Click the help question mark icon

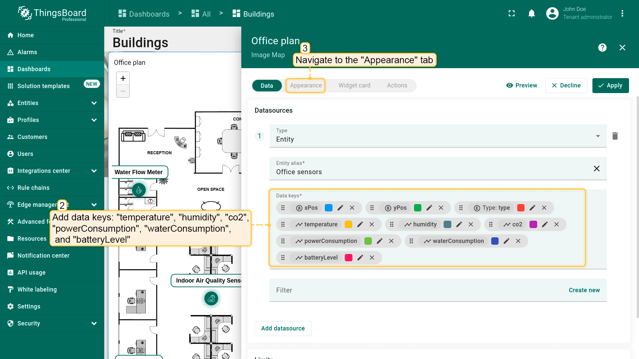click(x=602, y=48)
